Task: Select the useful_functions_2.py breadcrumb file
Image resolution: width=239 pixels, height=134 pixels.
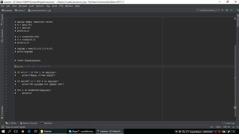Action: pyautogui.click(x=40, y=10)
